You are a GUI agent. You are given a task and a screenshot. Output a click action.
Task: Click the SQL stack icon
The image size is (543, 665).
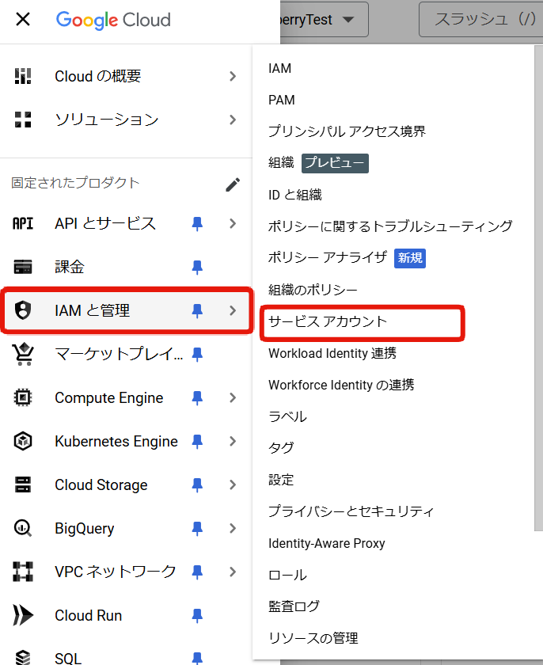(23, 657)
